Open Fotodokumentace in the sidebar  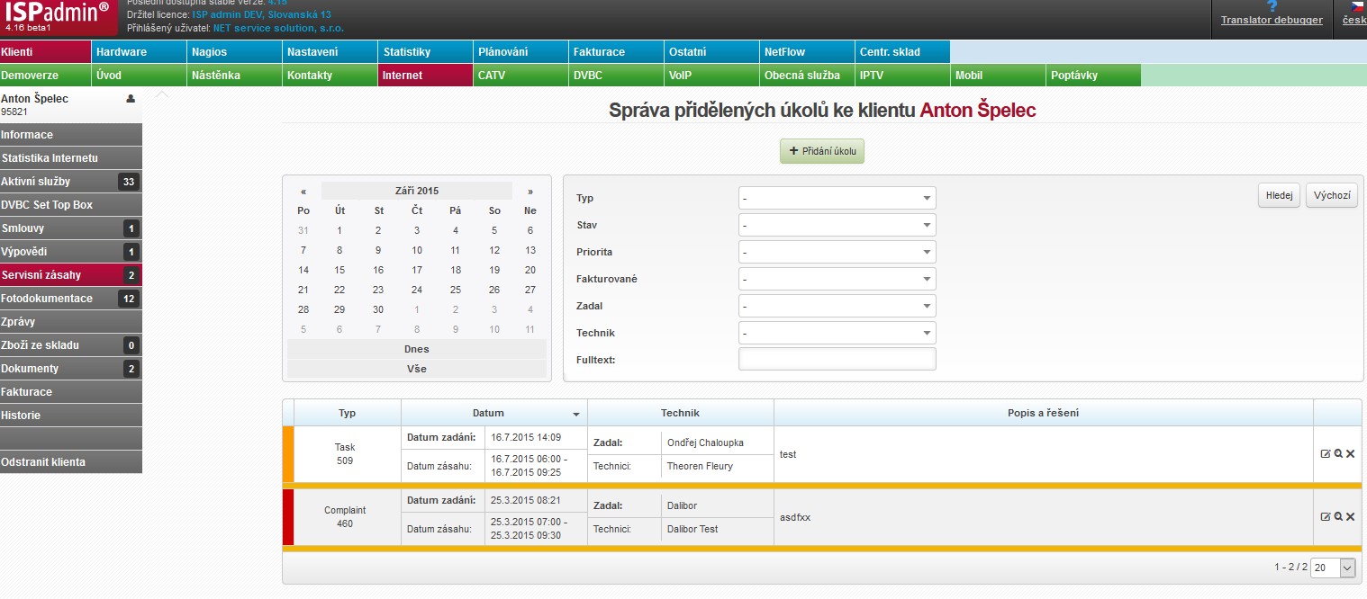pos(71,299)
